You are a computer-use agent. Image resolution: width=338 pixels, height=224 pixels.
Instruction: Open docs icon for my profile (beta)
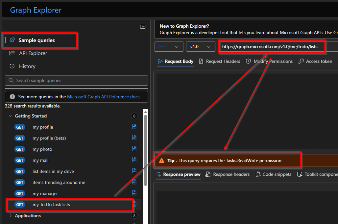tap(134, 138)
